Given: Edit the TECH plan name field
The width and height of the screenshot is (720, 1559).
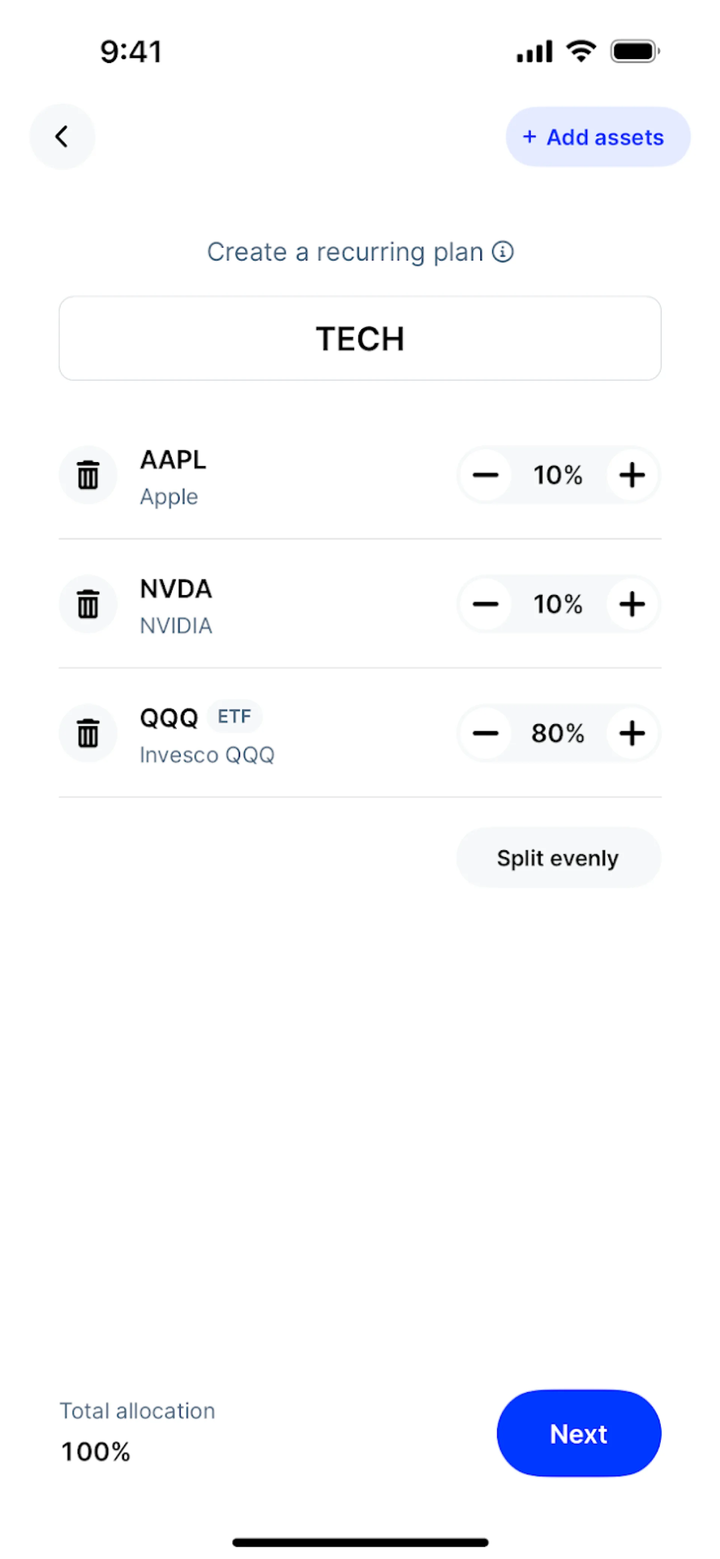Looking at the screenshot, I should [x=360, y=338].
